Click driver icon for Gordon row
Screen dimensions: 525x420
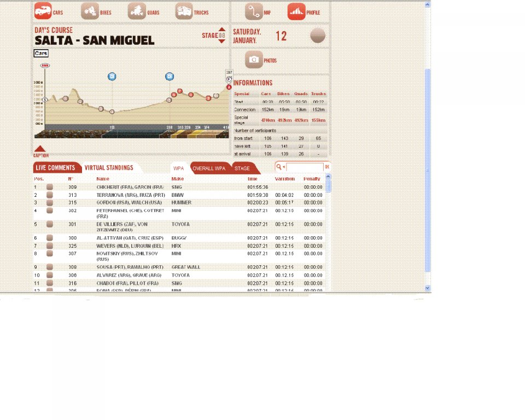pyautogui.click(x=50, y=203)
